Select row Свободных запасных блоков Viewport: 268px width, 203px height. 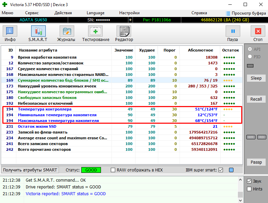122,98
